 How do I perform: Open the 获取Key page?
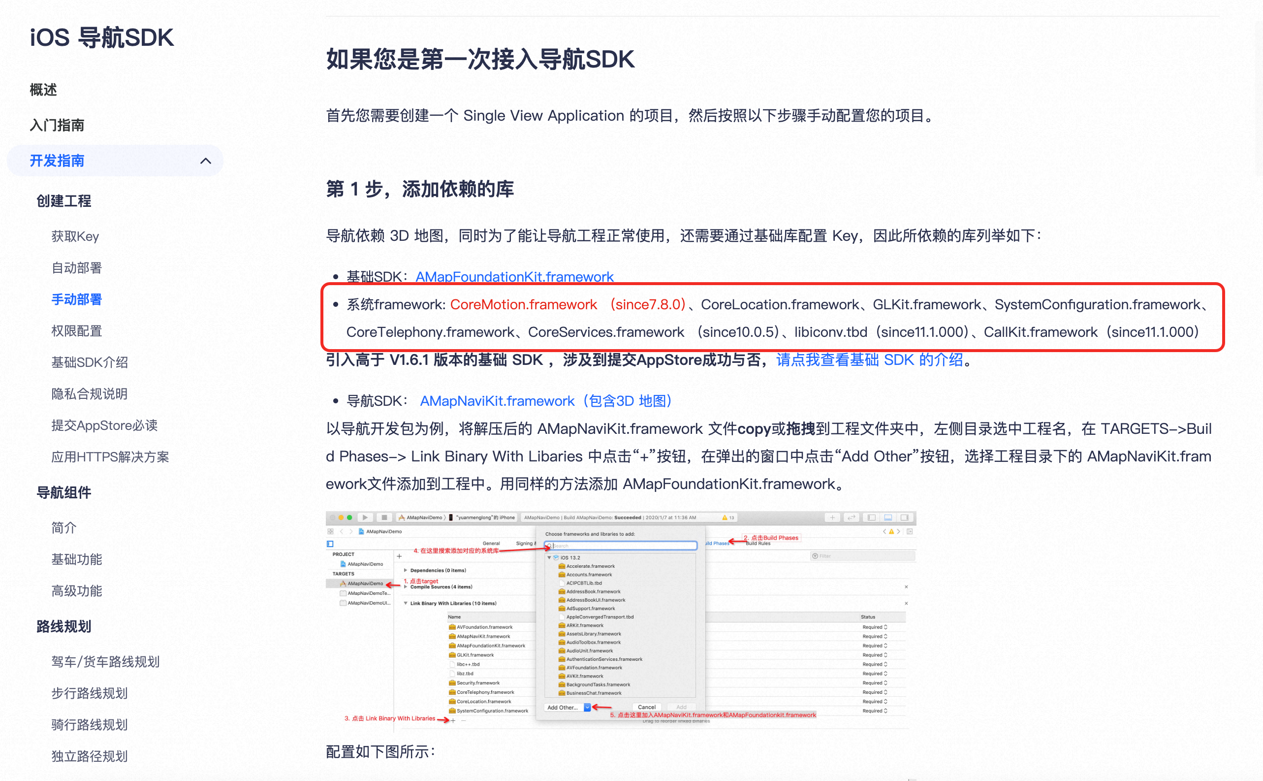75,236
